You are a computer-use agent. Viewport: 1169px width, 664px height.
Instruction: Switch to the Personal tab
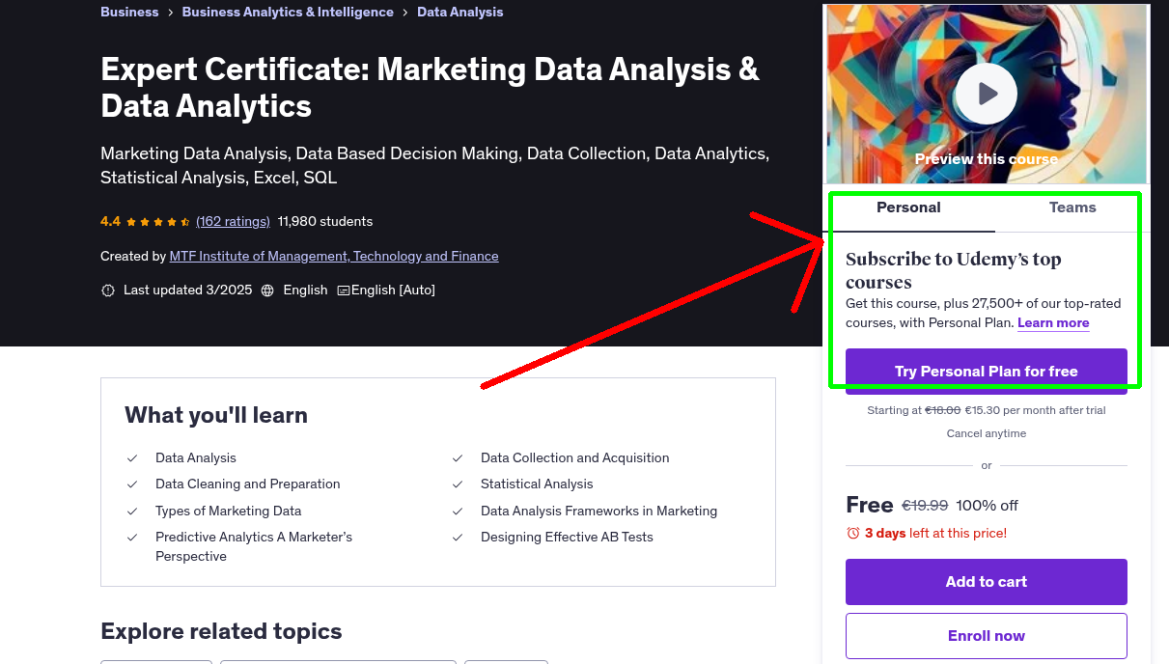(x=908, y=208)
